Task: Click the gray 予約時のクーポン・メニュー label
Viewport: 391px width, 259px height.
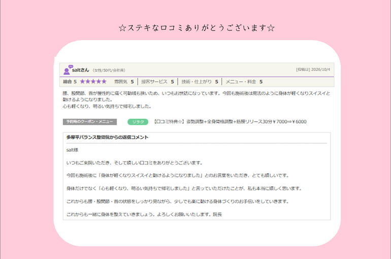Action: (90, 122)
